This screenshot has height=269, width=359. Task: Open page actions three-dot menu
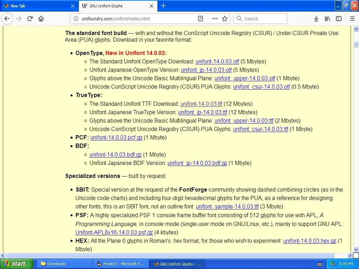click(215, 19)
